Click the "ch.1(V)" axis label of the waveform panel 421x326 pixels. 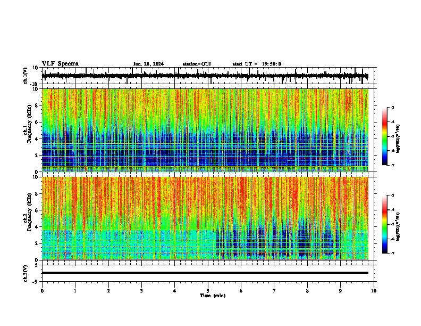26,76
